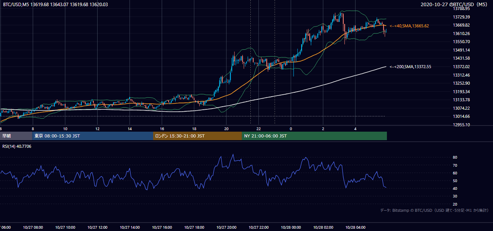The width and height of the screenshot is (493, 231).
Task: Click the 10/28 04:00 date label
Action: (355, 228)
